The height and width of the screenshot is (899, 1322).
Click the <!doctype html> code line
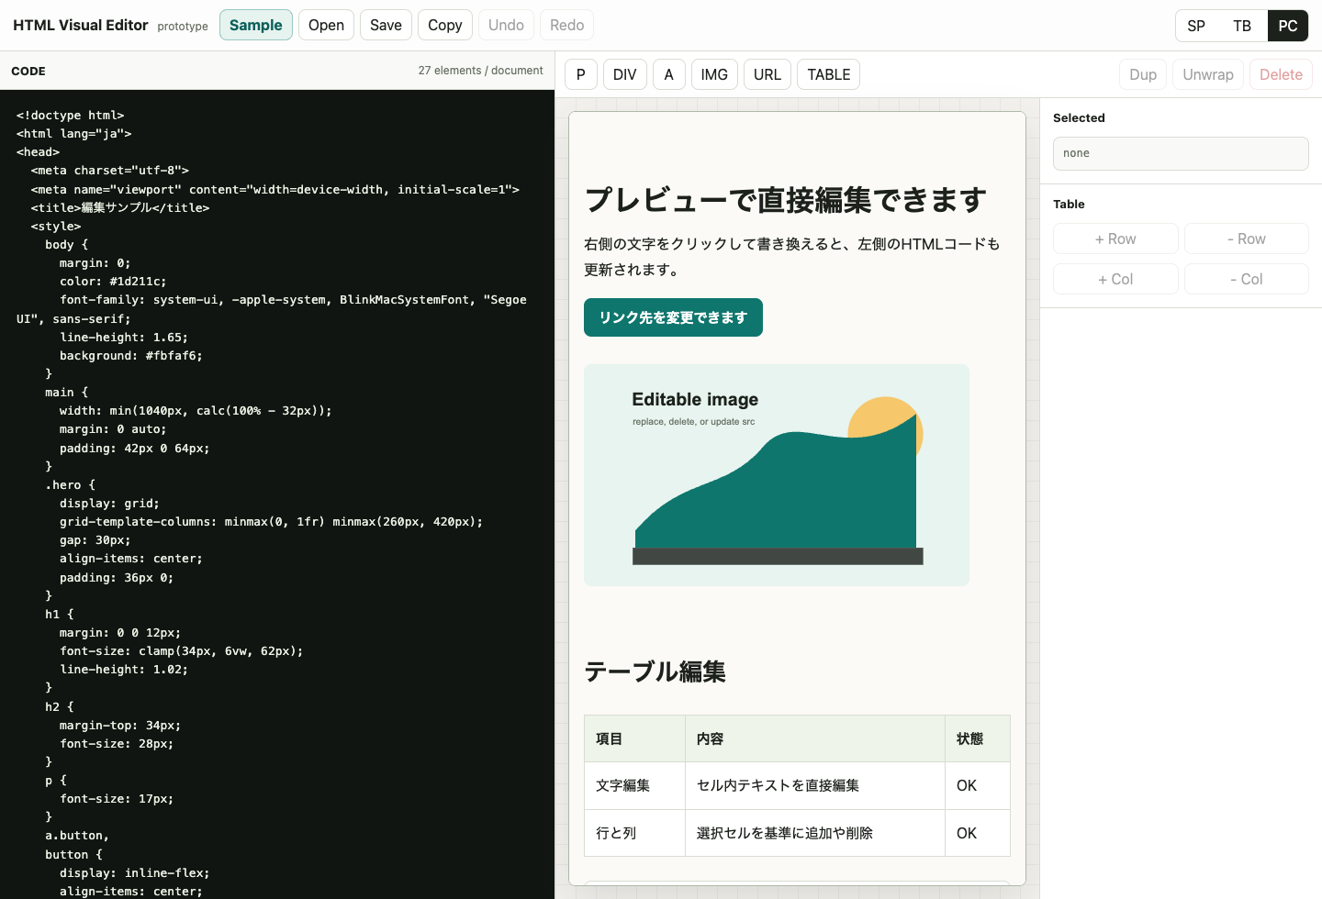tap(70, 116)
